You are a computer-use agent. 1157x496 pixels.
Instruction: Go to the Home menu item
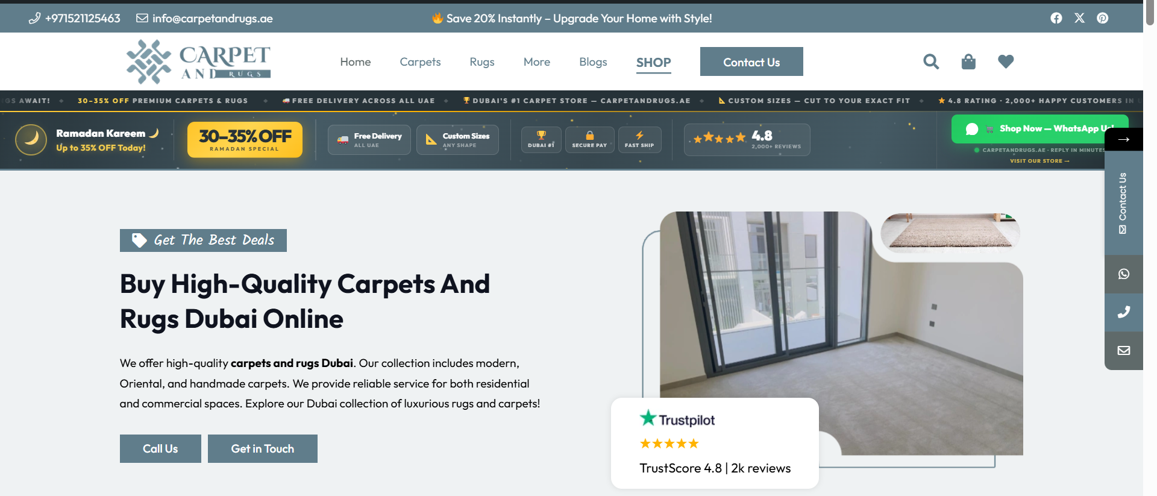point(355,62)
